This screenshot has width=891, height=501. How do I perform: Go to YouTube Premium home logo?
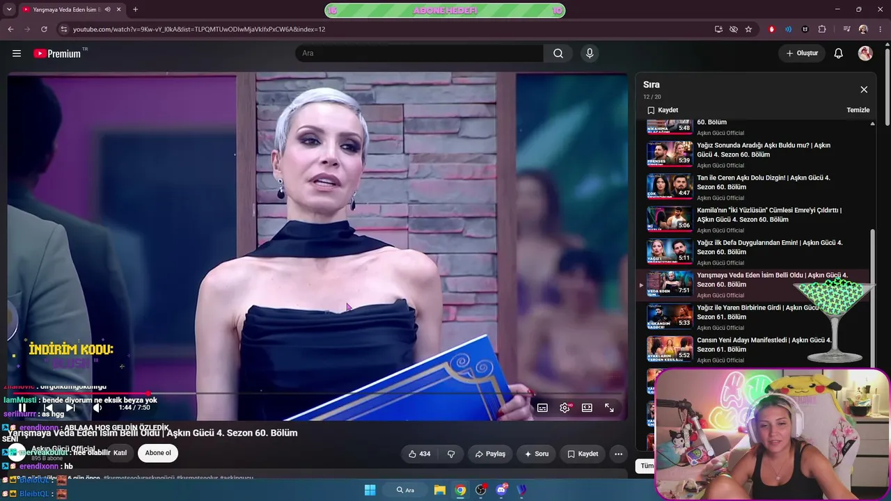pos(57,54)
